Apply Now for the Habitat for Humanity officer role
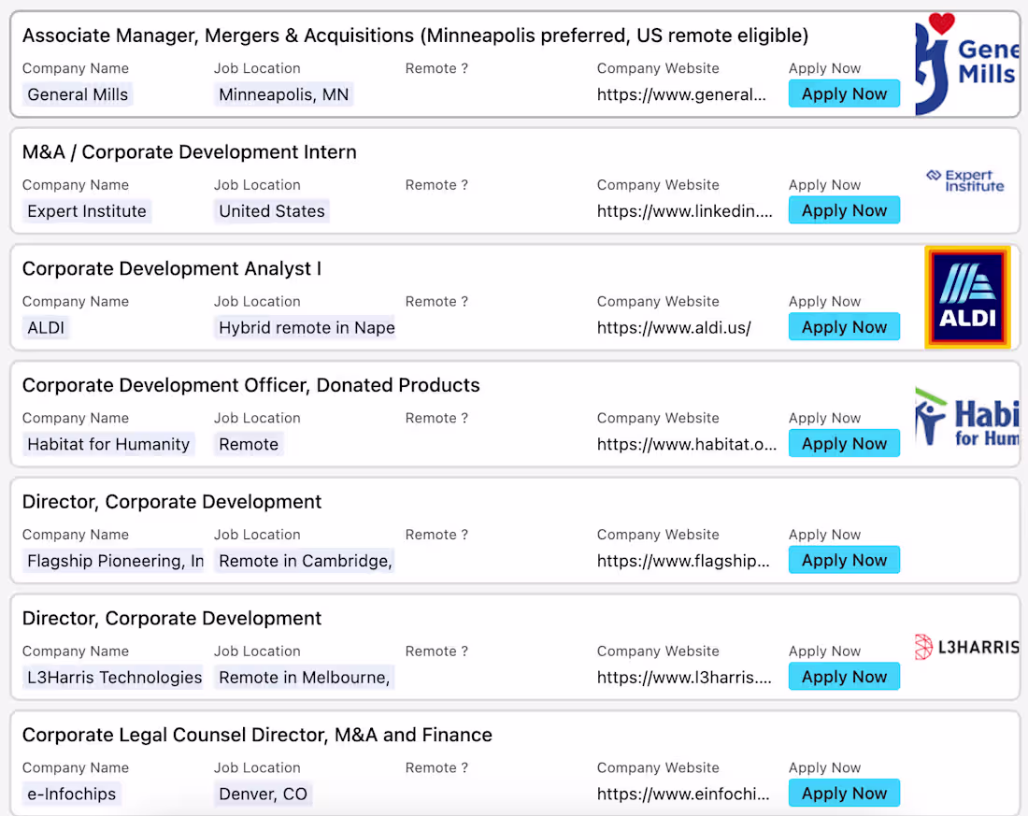Image resolution: width=1028 pixels, height=816 pixels. [844, 443]
